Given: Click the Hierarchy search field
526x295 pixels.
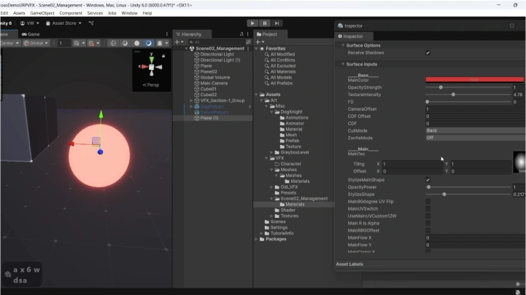Looking at the screenshot, I should (218, 42).
